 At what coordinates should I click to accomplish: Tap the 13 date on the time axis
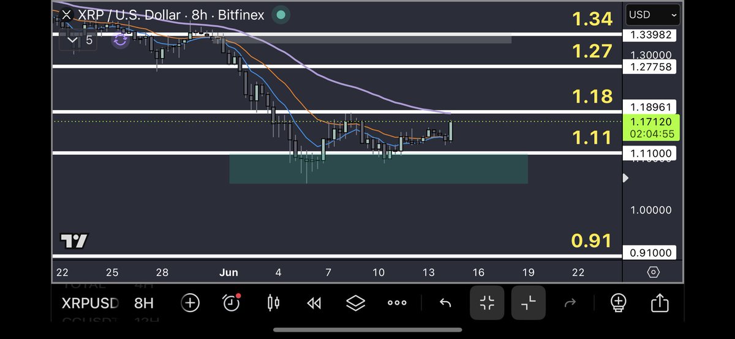click(428, 272)
